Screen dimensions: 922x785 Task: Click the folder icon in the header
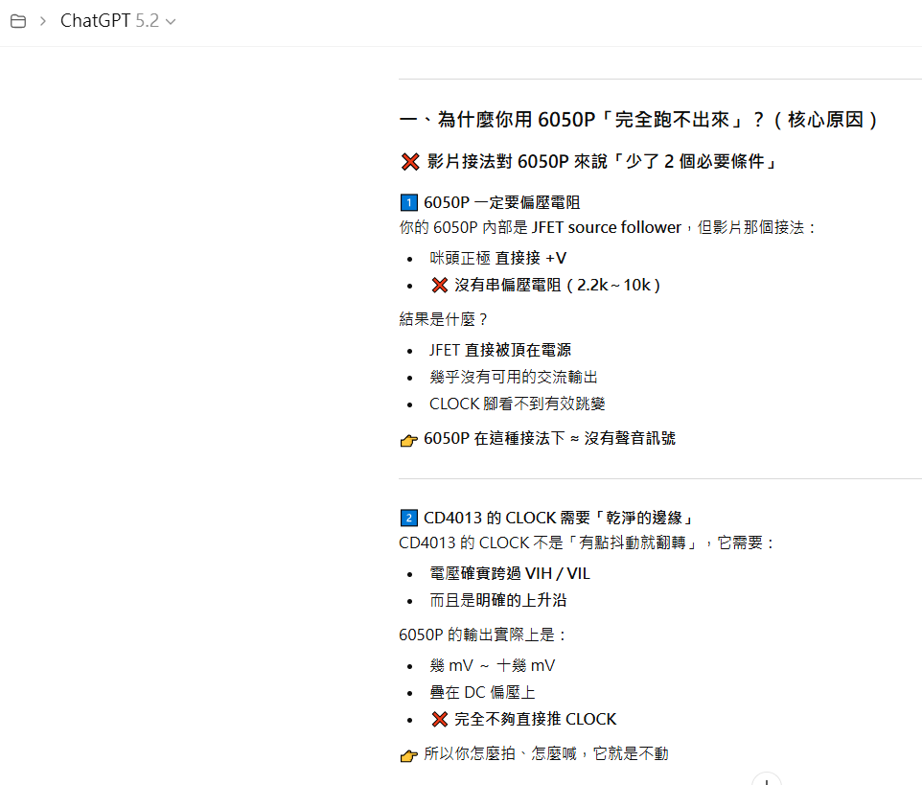pyautogui.click(x=18, y=21)
